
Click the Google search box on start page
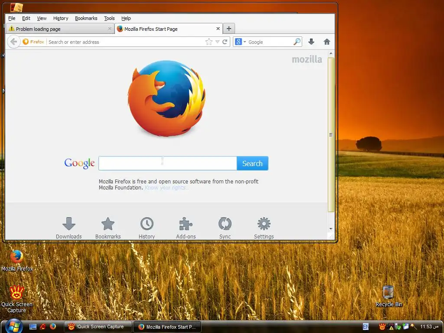(x=168, y=163)
